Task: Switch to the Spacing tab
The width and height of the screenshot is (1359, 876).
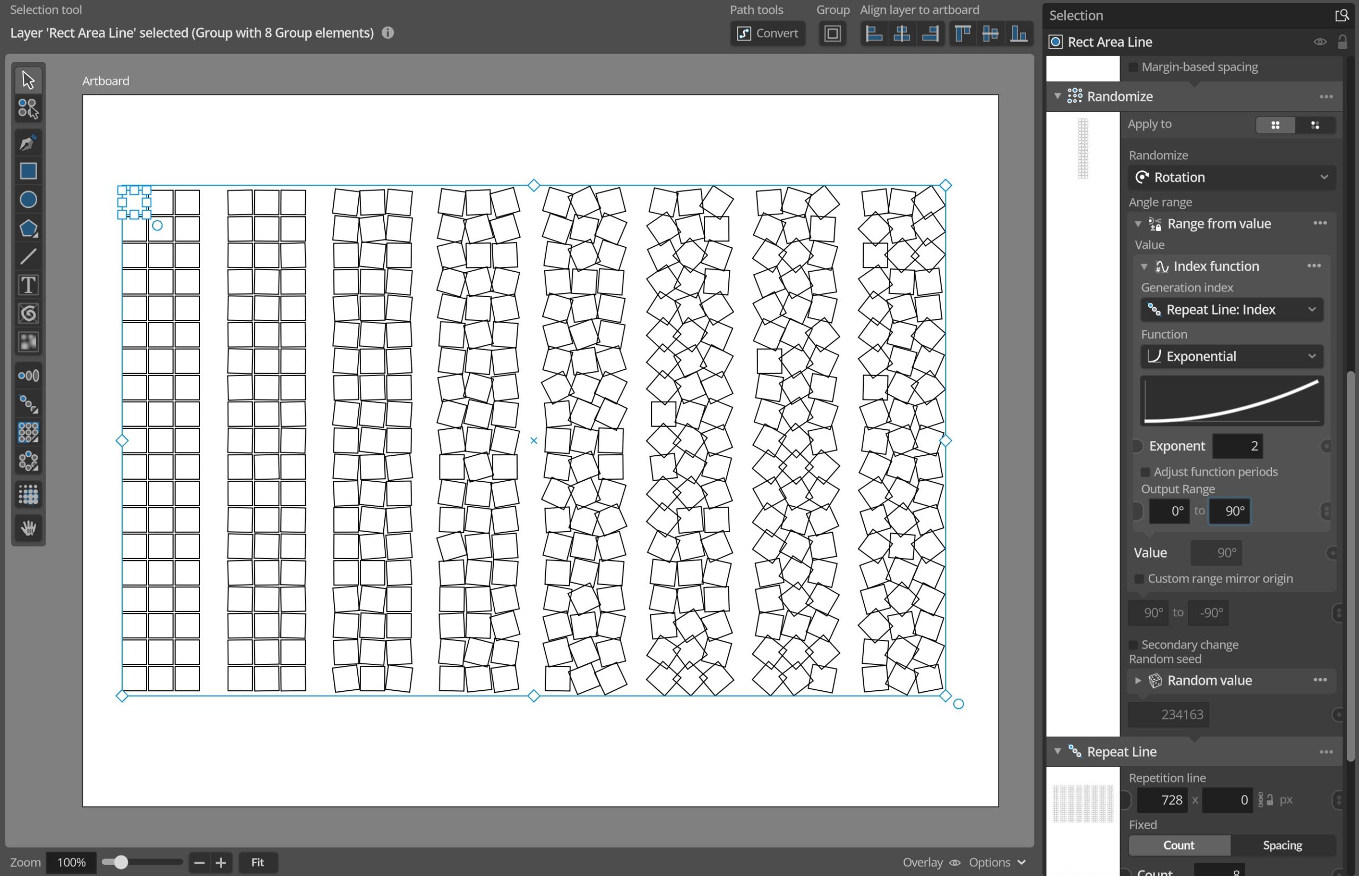Action: tap(1282, 845)
